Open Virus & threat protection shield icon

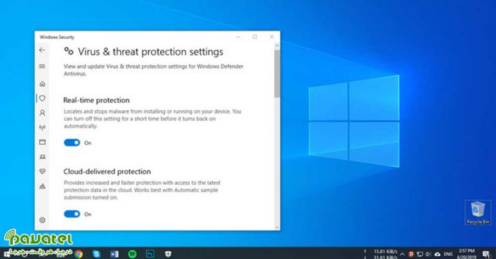point(43,98)
